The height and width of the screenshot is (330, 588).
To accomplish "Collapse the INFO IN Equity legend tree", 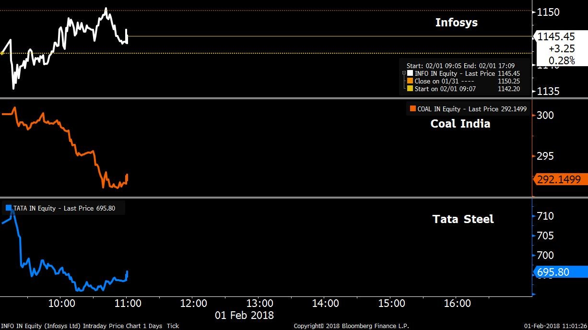I will (404, 74).
